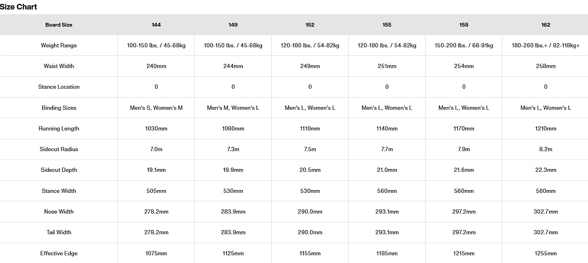The width and height of the screenshot is (588, 263).
Task: Select the Board Size column header
Action: (x=59, y=25)
